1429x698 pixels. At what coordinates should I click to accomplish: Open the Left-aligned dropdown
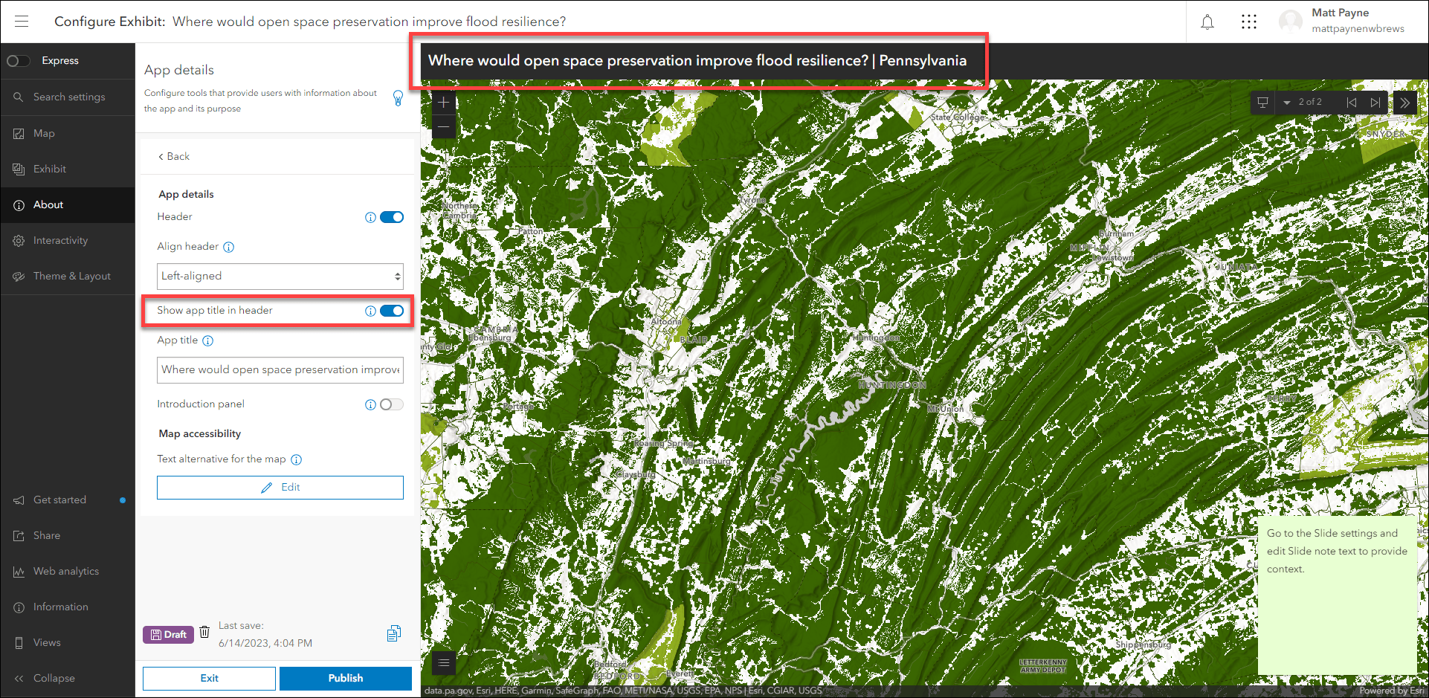(280, 276)
